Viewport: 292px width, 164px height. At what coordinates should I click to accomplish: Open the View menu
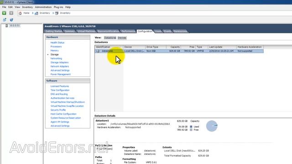click(17, 7)
